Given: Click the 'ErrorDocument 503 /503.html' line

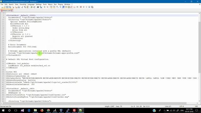Looking at the screenshot, I should 22,47.
